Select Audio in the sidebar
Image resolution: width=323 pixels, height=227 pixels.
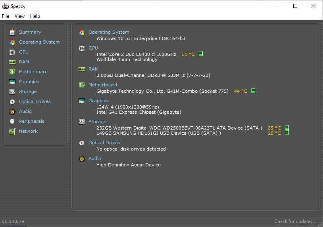click(x=25, y=111)
